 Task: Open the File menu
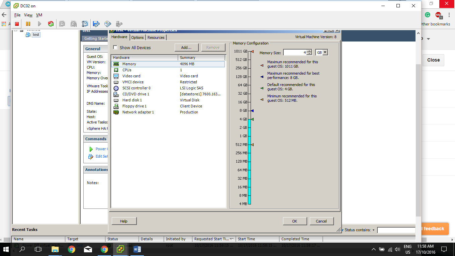click(x=17, y=15)
